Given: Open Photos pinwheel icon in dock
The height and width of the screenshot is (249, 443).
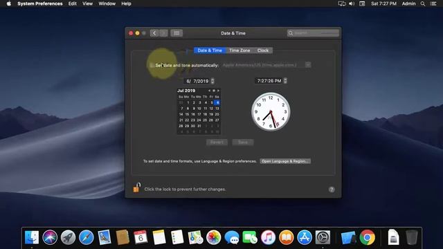Looking at the screenshot, I should 214,237.
